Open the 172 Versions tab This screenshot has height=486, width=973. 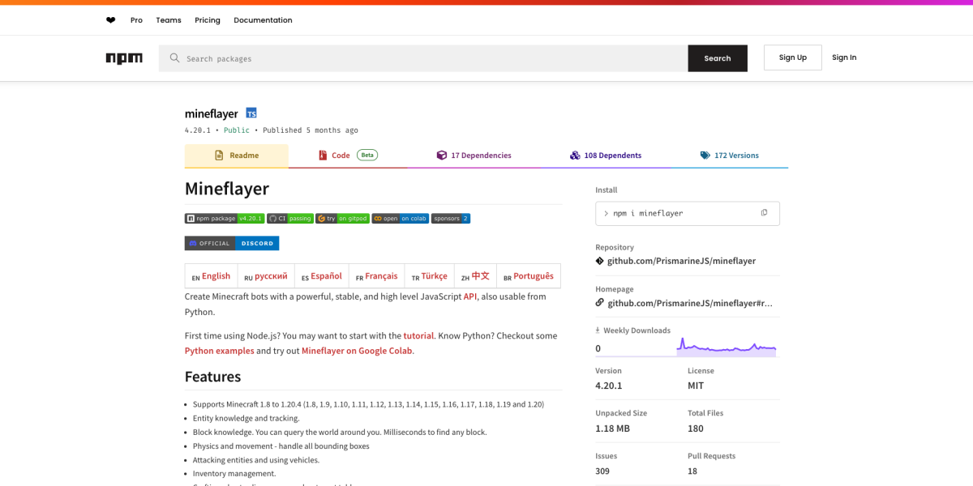730,156
